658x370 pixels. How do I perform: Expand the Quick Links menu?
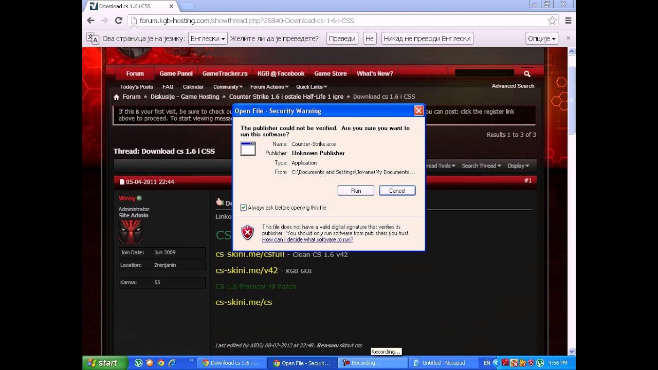point(312,87)
